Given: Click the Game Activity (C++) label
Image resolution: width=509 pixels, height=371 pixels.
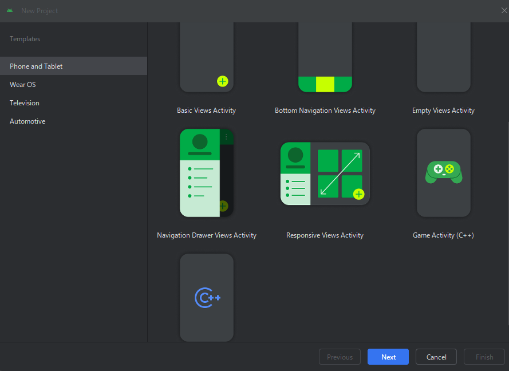Looking at the screenshot, I should point(443,235).
